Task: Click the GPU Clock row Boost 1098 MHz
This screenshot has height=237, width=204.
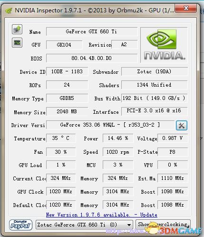Action: click(x=173, y=191)
